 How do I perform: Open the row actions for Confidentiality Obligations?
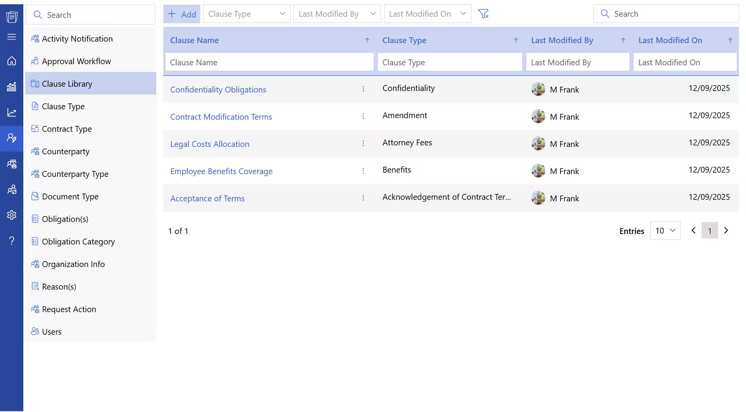(x=363, y=89)
